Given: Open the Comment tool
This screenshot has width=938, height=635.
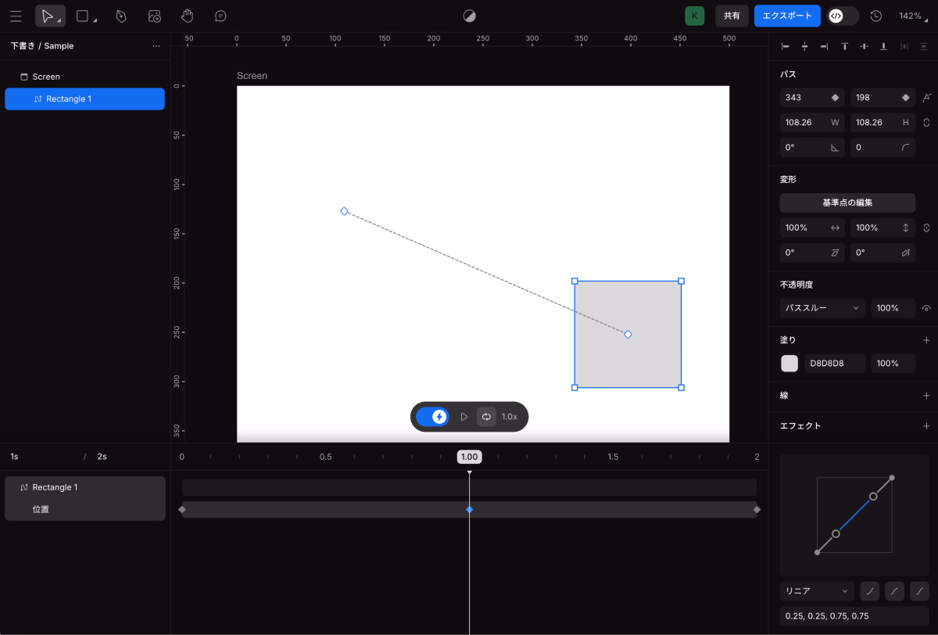Looking at the screenshot, I should (x=221, y=16).
